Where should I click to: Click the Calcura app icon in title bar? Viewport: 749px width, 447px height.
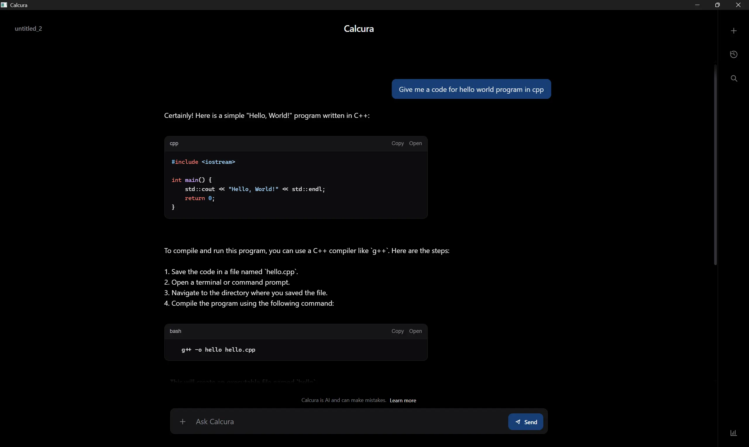[x=4, y=5]
